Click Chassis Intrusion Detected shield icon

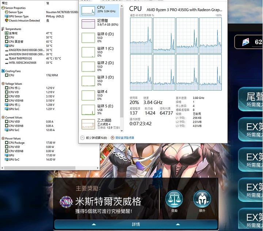point(7,20)
